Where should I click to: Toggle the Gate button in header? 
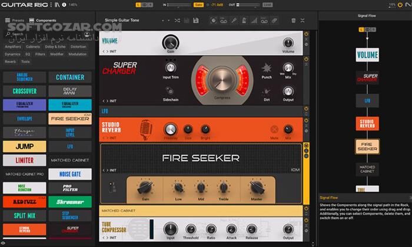point(198,5)
